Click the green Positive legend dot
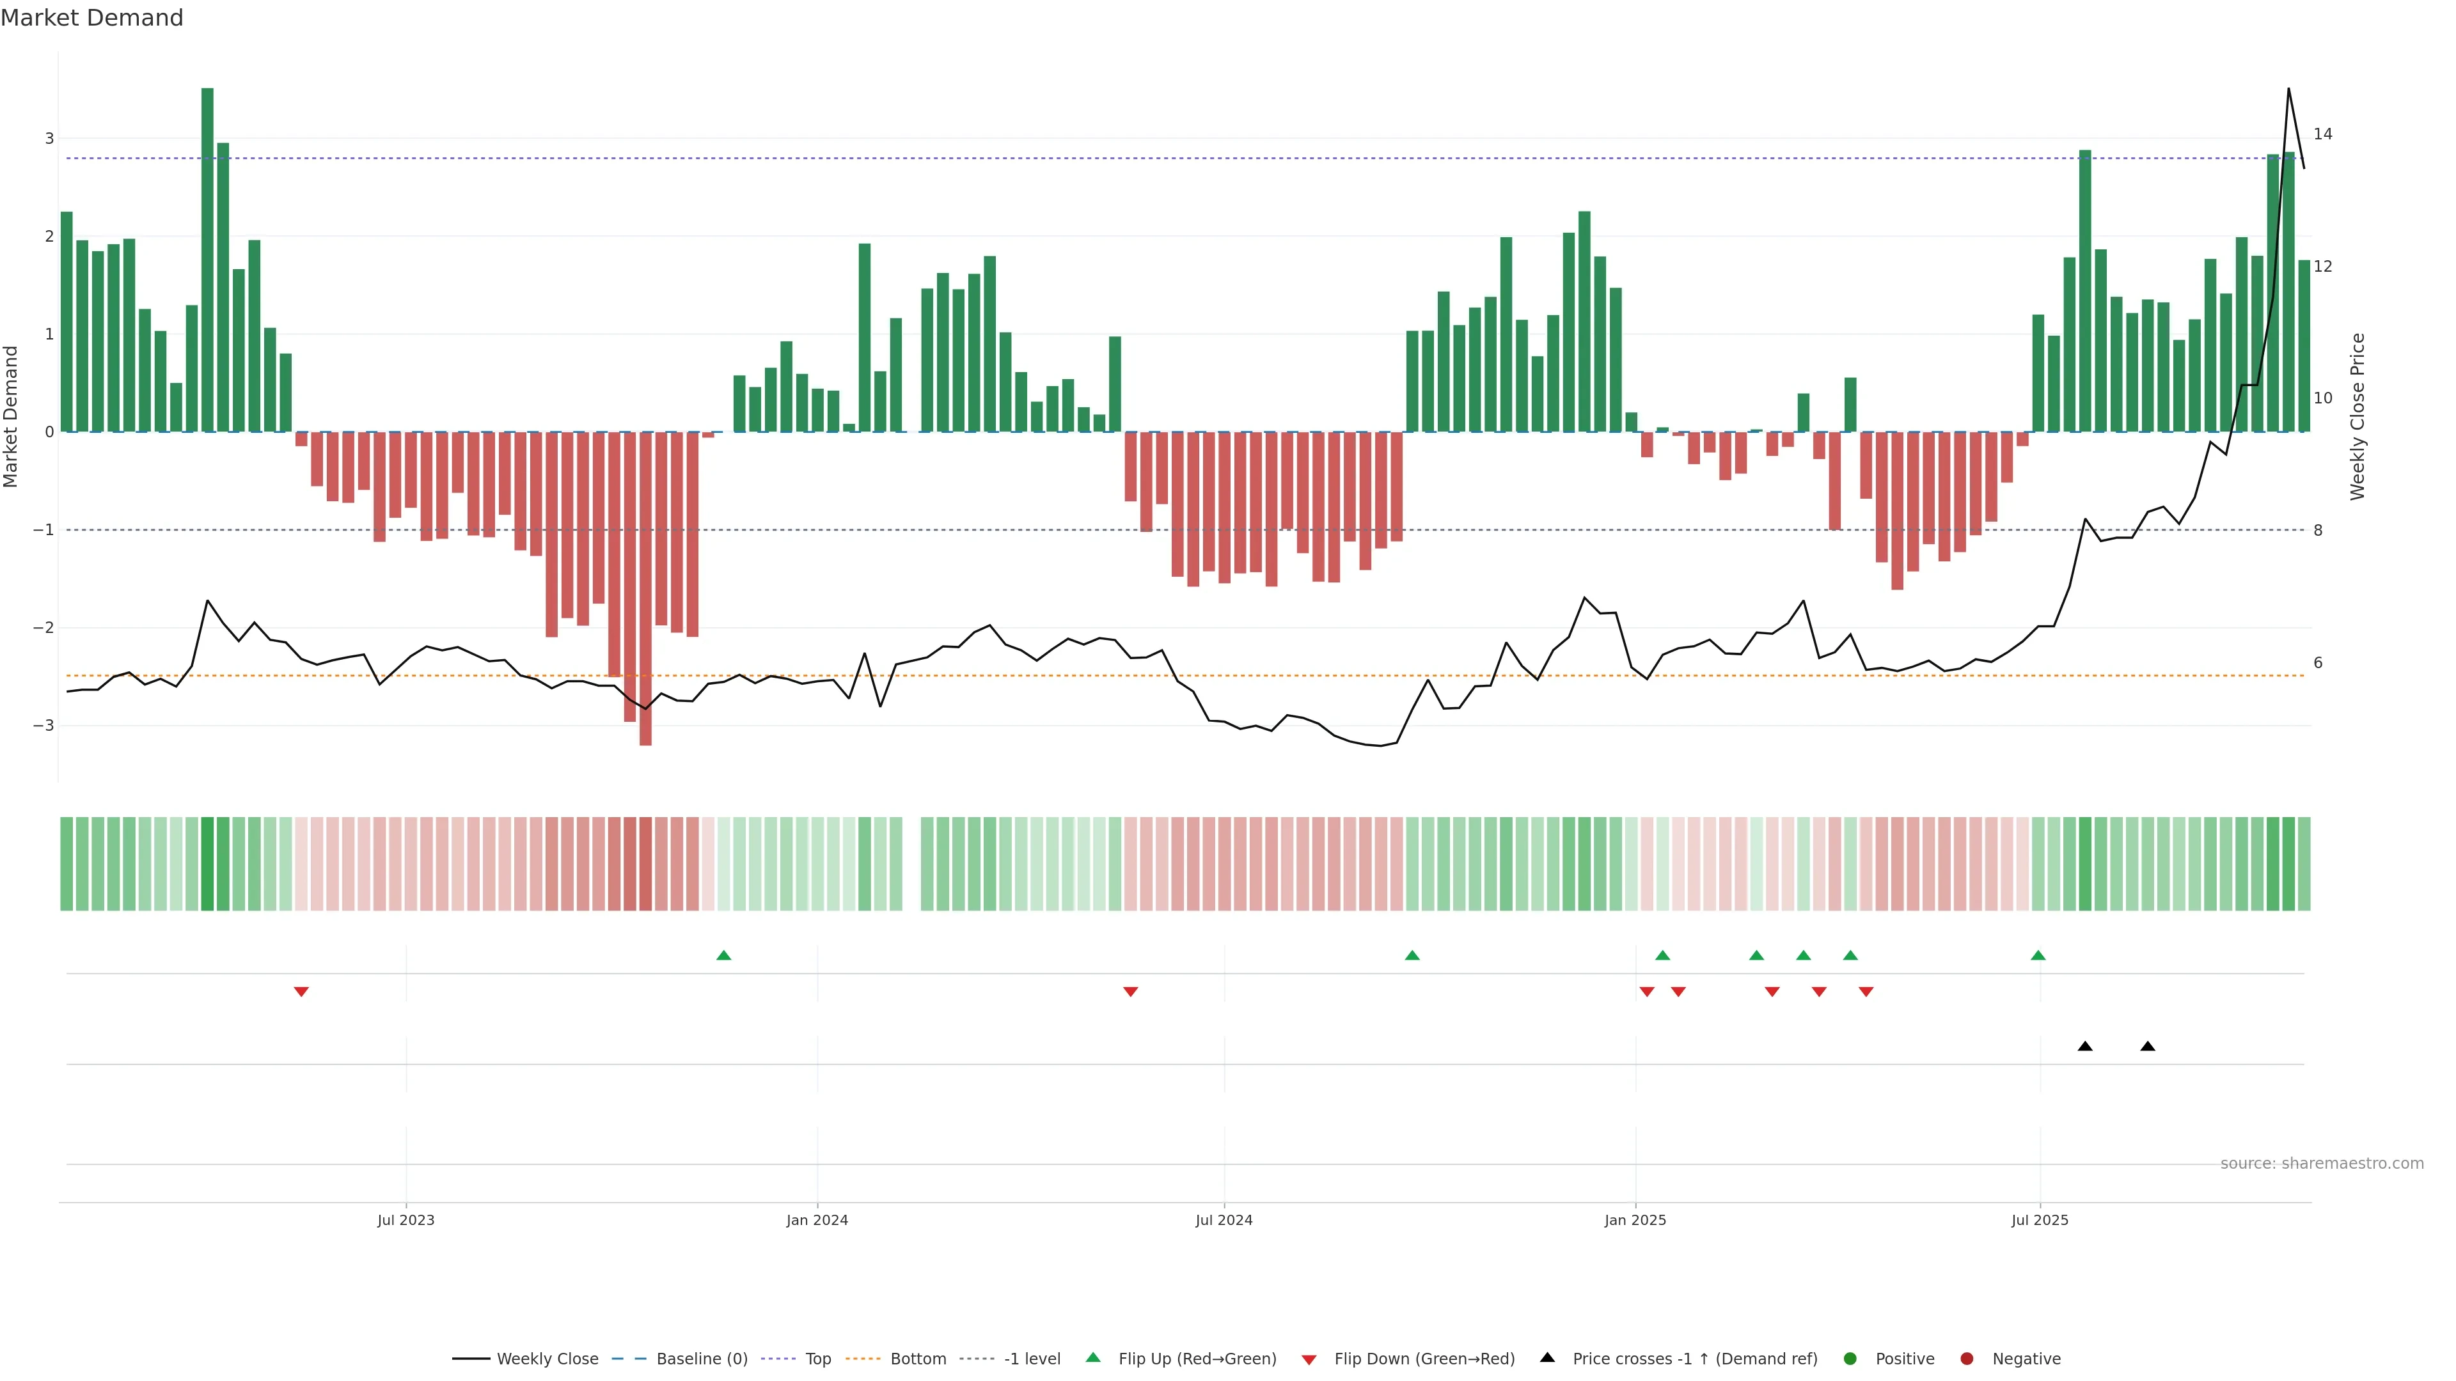2456x1381 pixels. (1850, 1359)
